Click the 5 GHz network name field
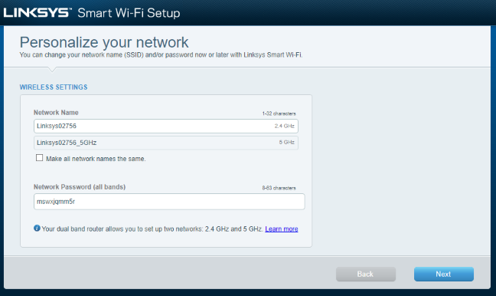This screenshot has width=496, height=296. (166, 143)
